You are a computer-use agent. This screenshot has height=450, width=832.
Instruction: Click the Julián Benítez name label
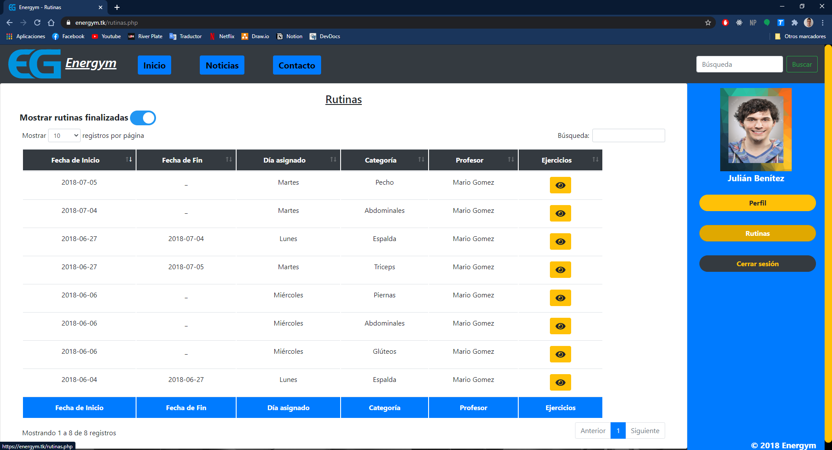pyautogui.click(x=756, y=178)
